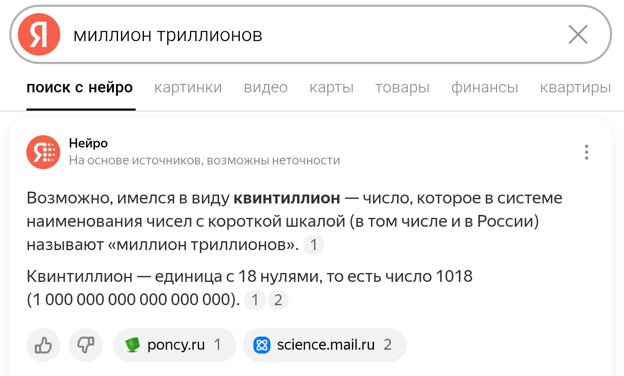This screenshot has height=376, width=624.
Task: Go to the финансы tab
Action: click(x=485, y=87)
